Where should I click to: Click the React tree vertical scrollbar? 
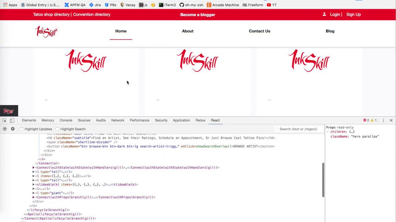pyautogui.click(x=323, y=180)
